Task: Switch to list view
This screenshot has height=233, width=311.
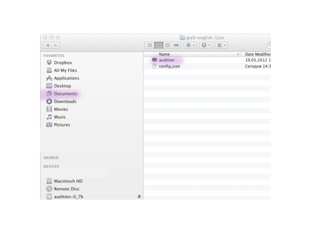Action: [159, 45]
